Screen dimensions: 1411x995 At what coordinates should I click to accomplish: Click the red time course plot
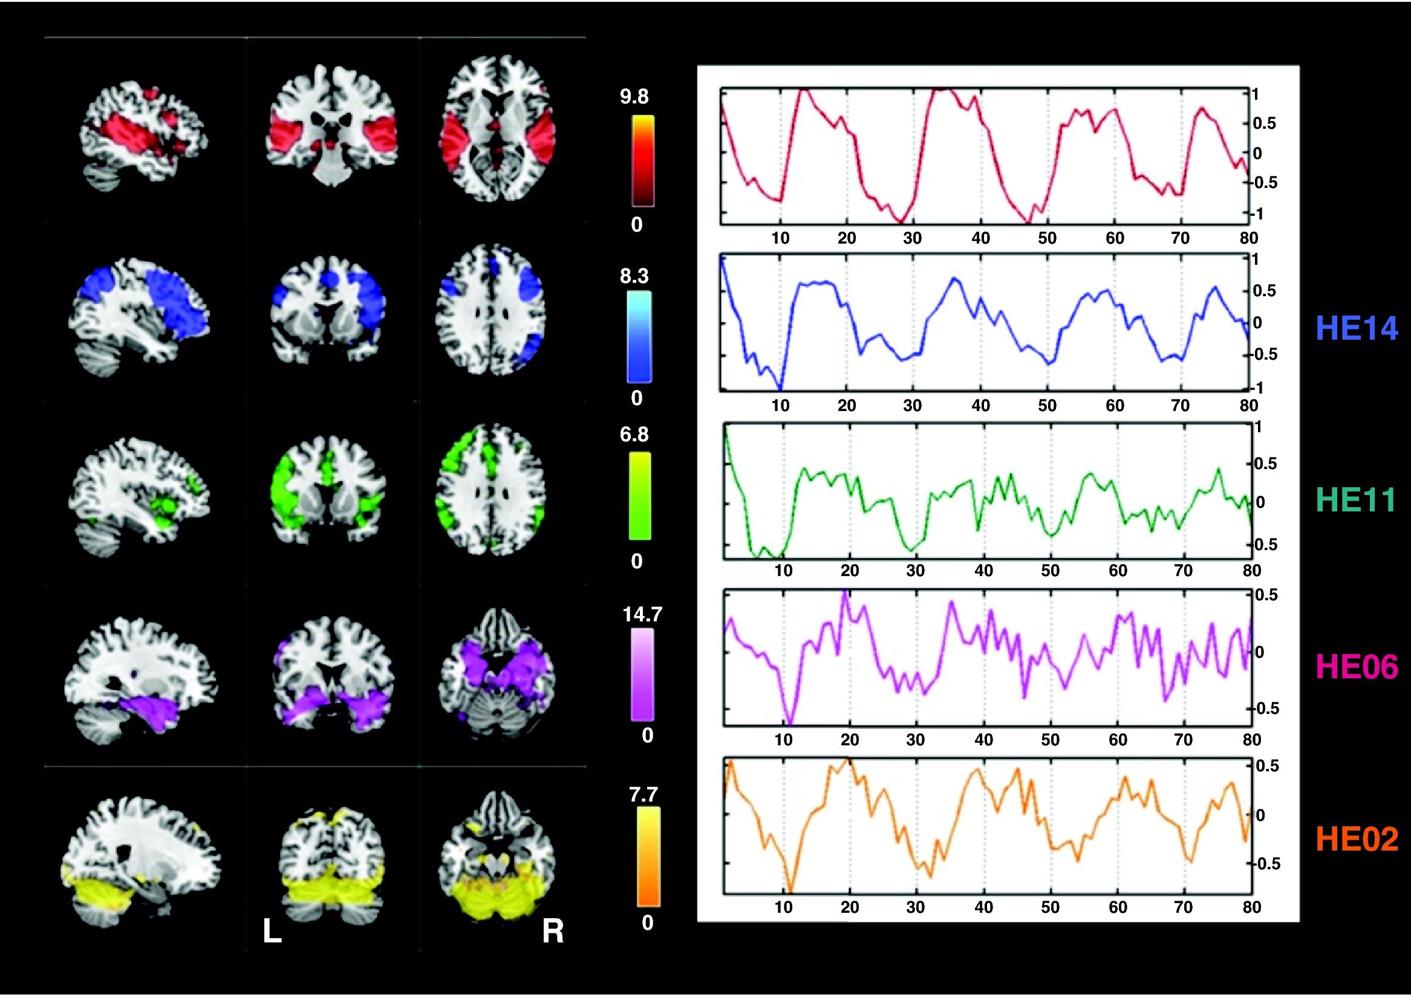click(983, 157)
